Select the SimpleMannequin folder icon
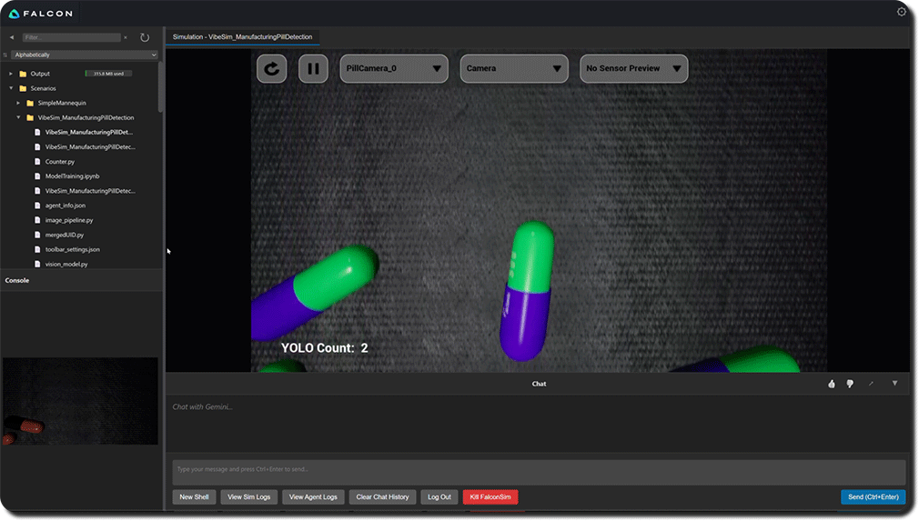Viewport: 919px width, 521px height. point(30,103)
